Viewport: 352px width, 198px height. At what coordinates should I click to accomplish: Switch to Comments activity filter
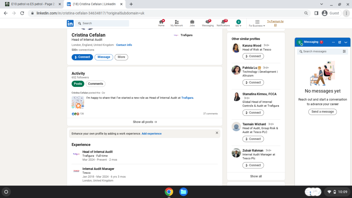pyautogui.click(x=95, y=84)
